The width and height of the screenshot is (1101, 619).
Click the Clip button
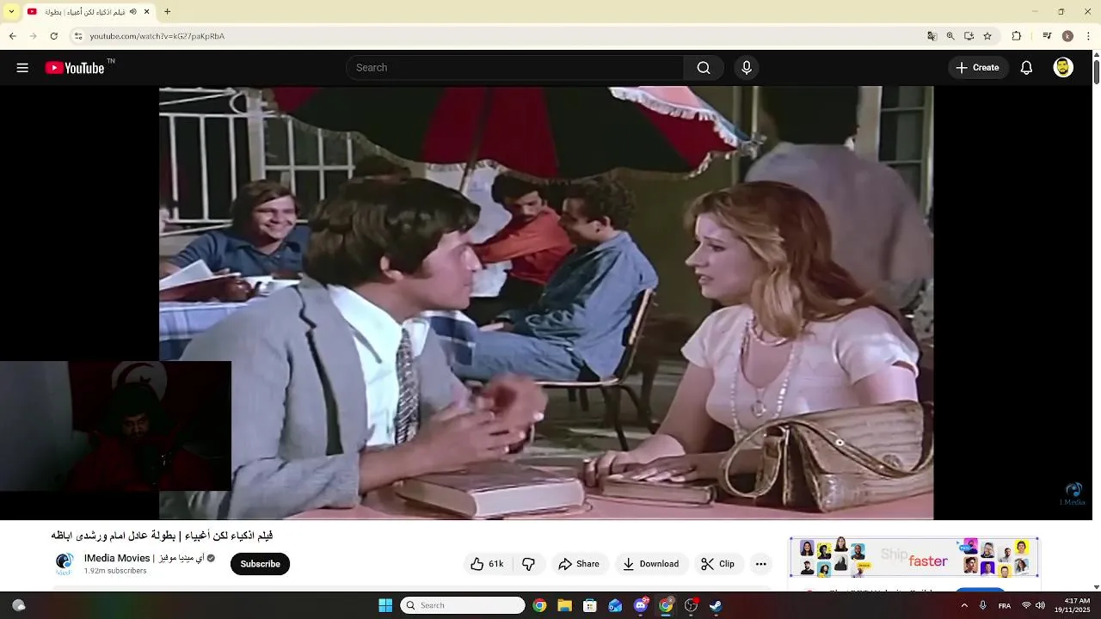click(718, 564)
